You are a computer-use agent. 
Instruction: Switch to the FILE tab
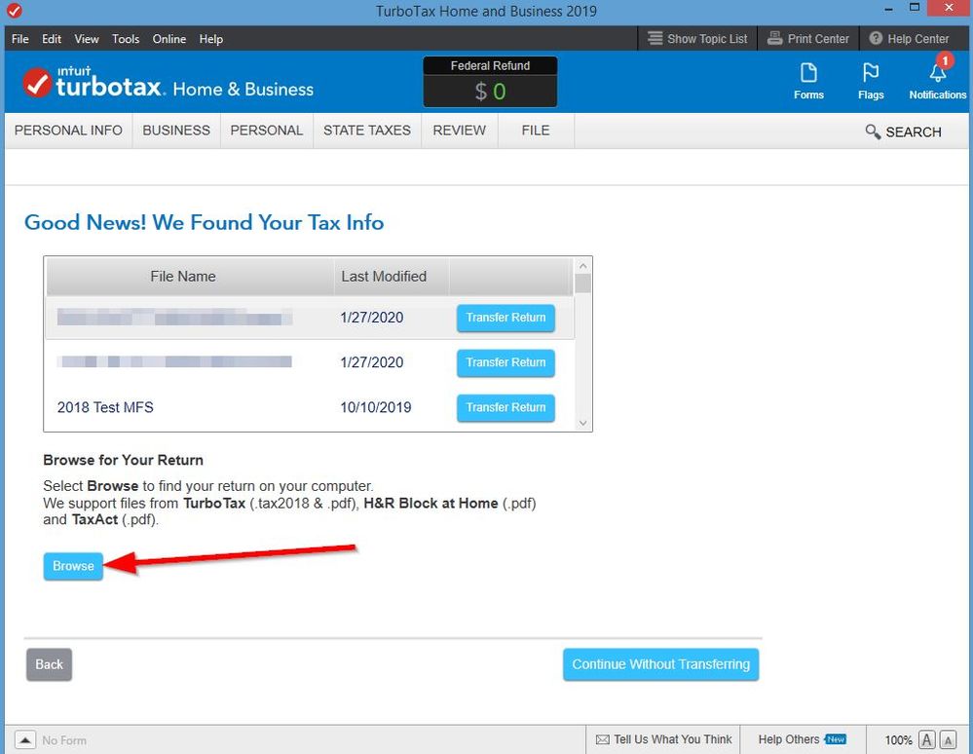536,131
